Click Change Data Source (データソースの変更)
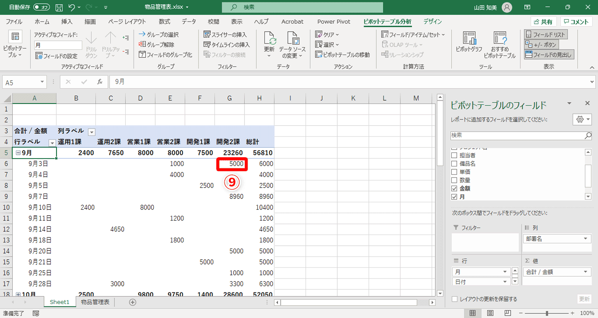 (x=292, y=44)
